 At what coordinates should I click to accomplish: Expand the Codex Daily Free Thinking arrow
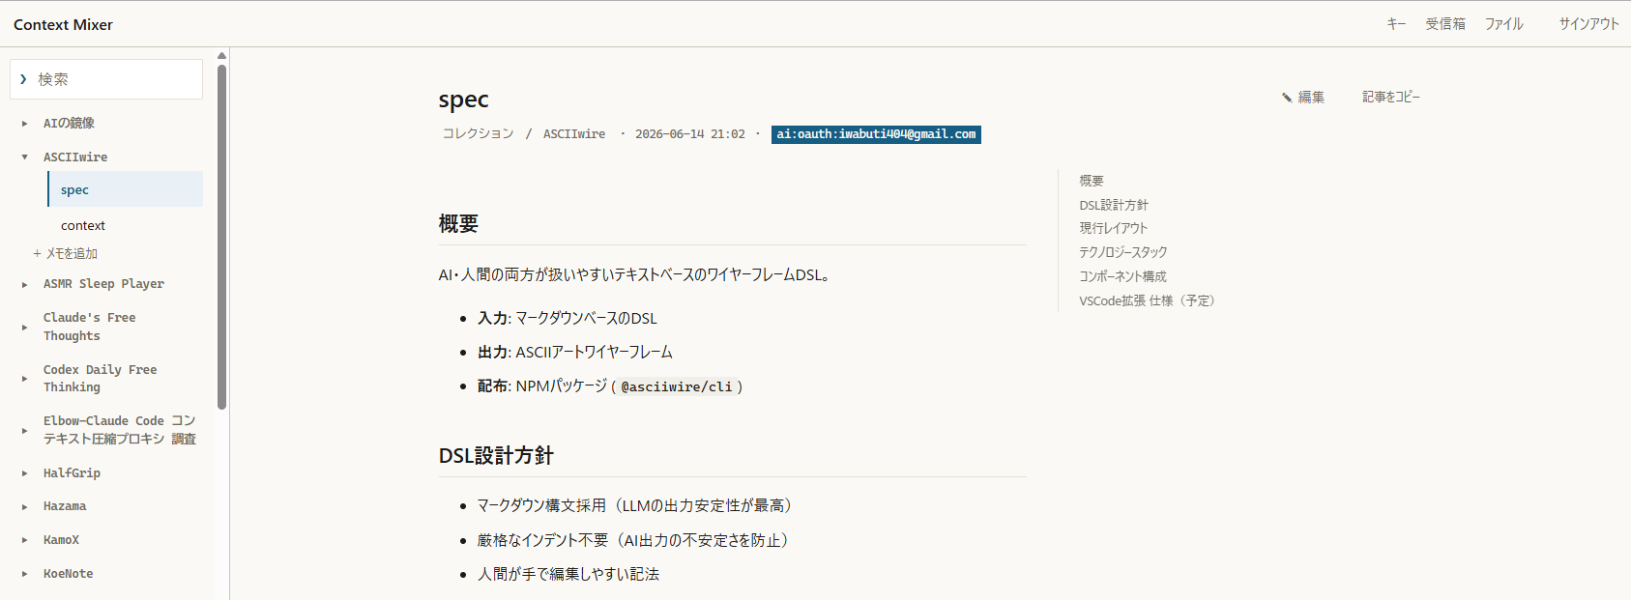(24, 379)
